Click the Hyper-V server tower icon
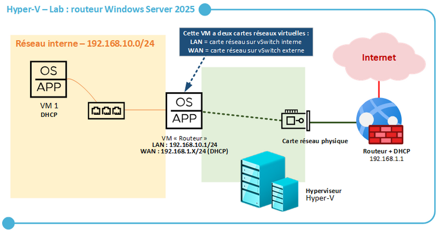This screenshot has height=230, width=437. coord(263,179)
